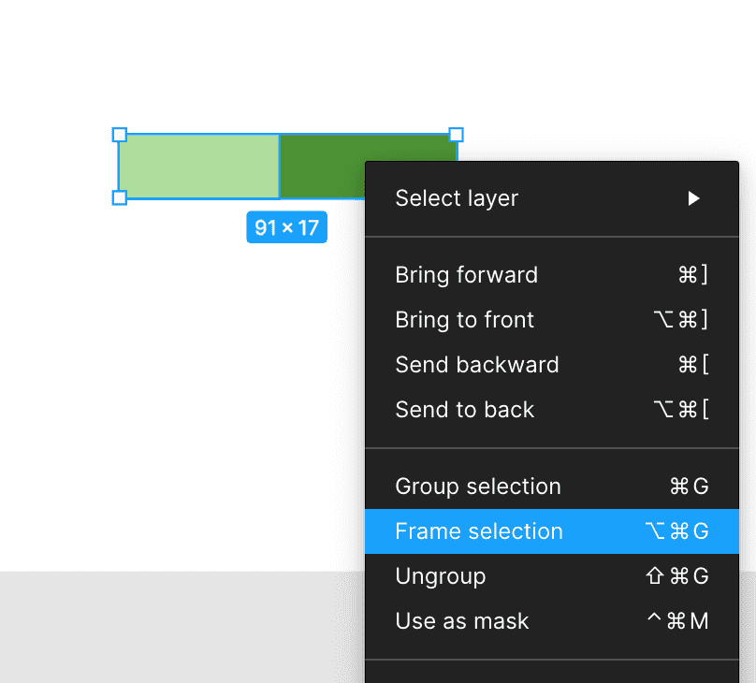Select Bring to front
756x683 pixels.
[464, 320]
